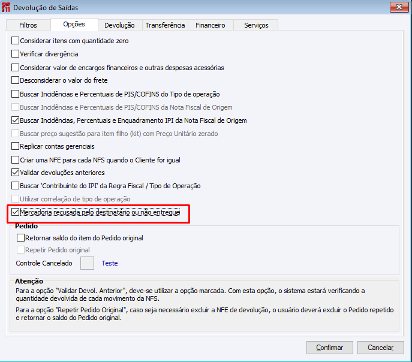The height and width of the screenshot is (362, 412).
Task: Click the Pedido group heading
Action: coord(26,226)
